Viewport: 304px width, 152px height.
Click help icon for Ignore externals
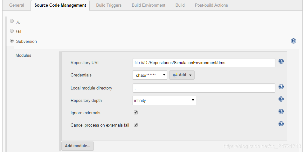coord(281,111)
